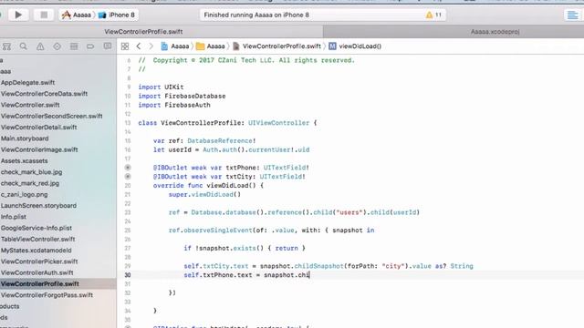The height and width of the screenshot is (328, 584).
Task: Select ViewController.swift in navigator
Action: click(30, 105)
